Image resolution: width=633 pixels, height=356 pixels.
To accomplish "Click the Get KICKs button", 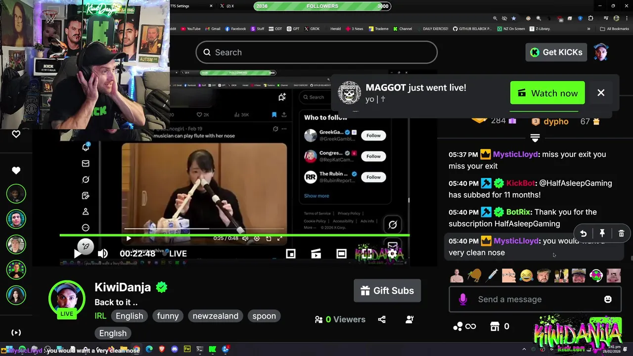I will [x=556, y=52].
